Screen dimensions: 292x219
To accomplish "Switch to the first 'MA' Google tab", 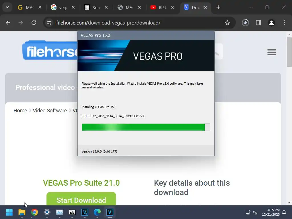I will (26, 7).
